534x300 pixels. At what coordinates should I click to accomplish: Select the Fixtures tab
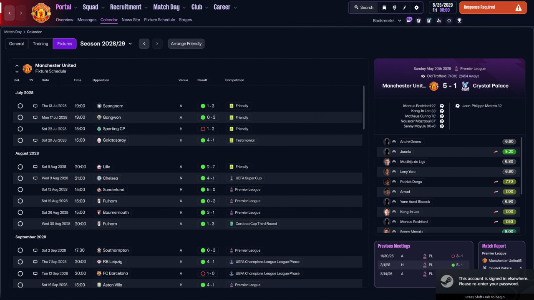point(65,44)
